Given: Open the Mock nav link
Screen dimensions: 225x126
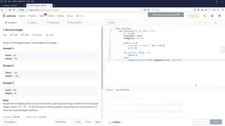Looking at the screenshot, I should click(x=42, y=16).
